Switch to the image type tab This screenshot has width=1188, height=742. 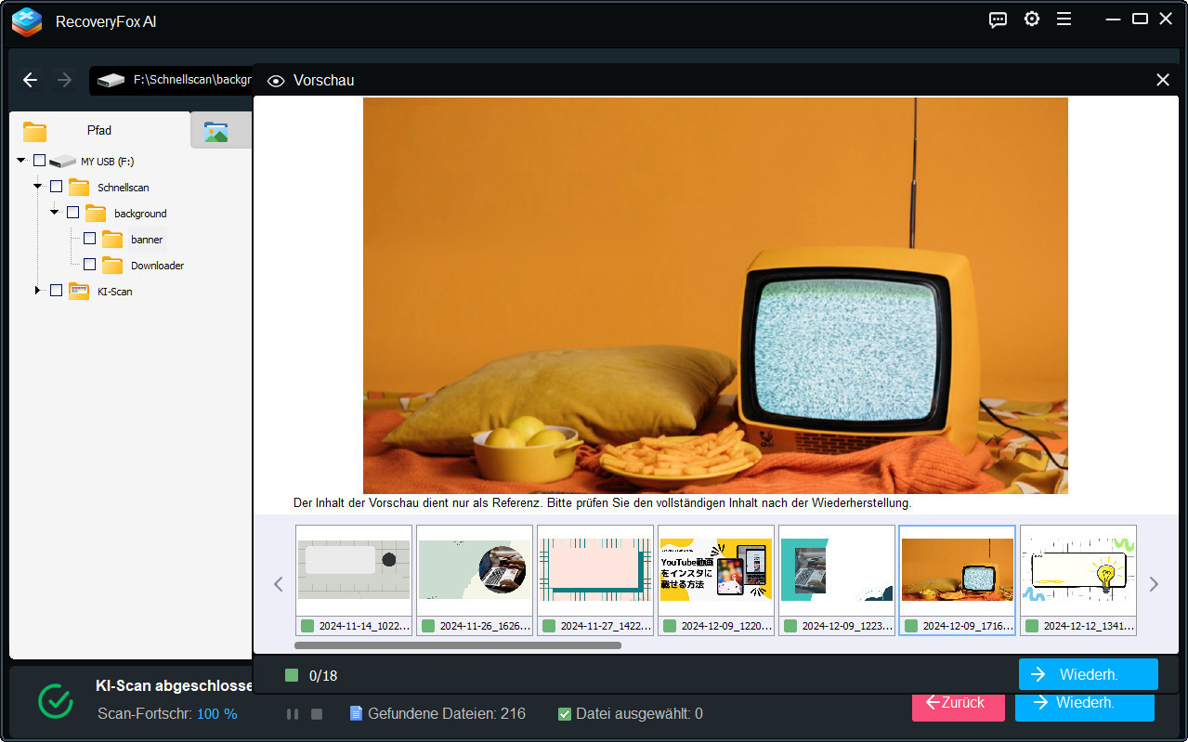[x=216, y=131]
